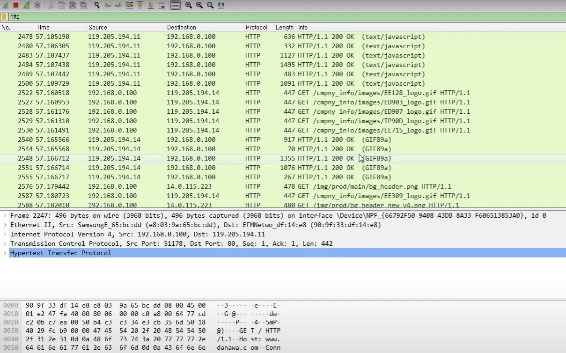Screen dimensions: 566x353
Task: Jump to first packet icon
Action: (140, 5)
